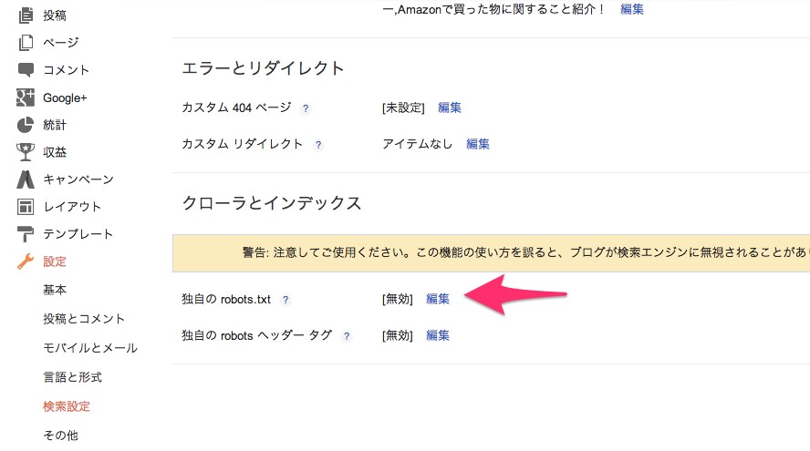Select the レイアウト layout icon

pos(26,207)
